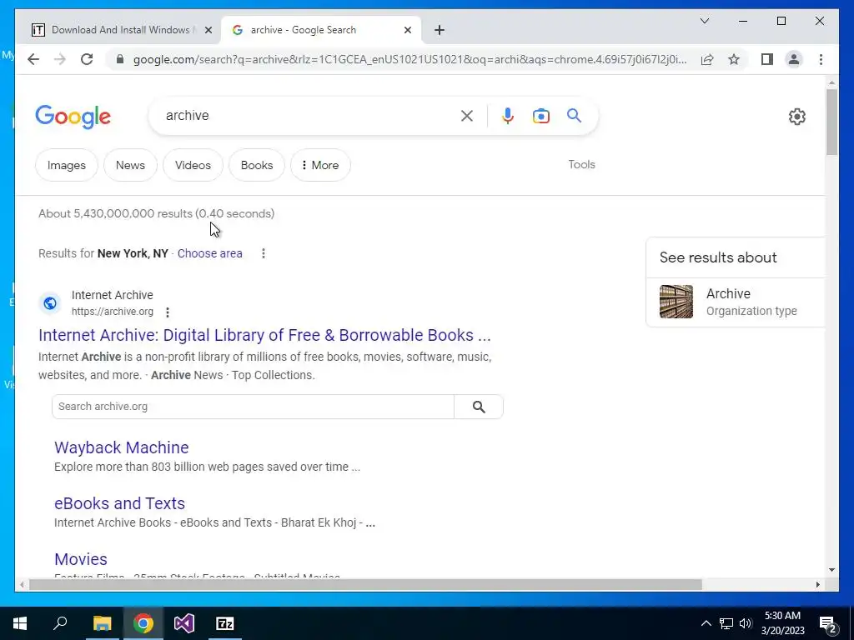Go back to the previous page

pos(33,59)
